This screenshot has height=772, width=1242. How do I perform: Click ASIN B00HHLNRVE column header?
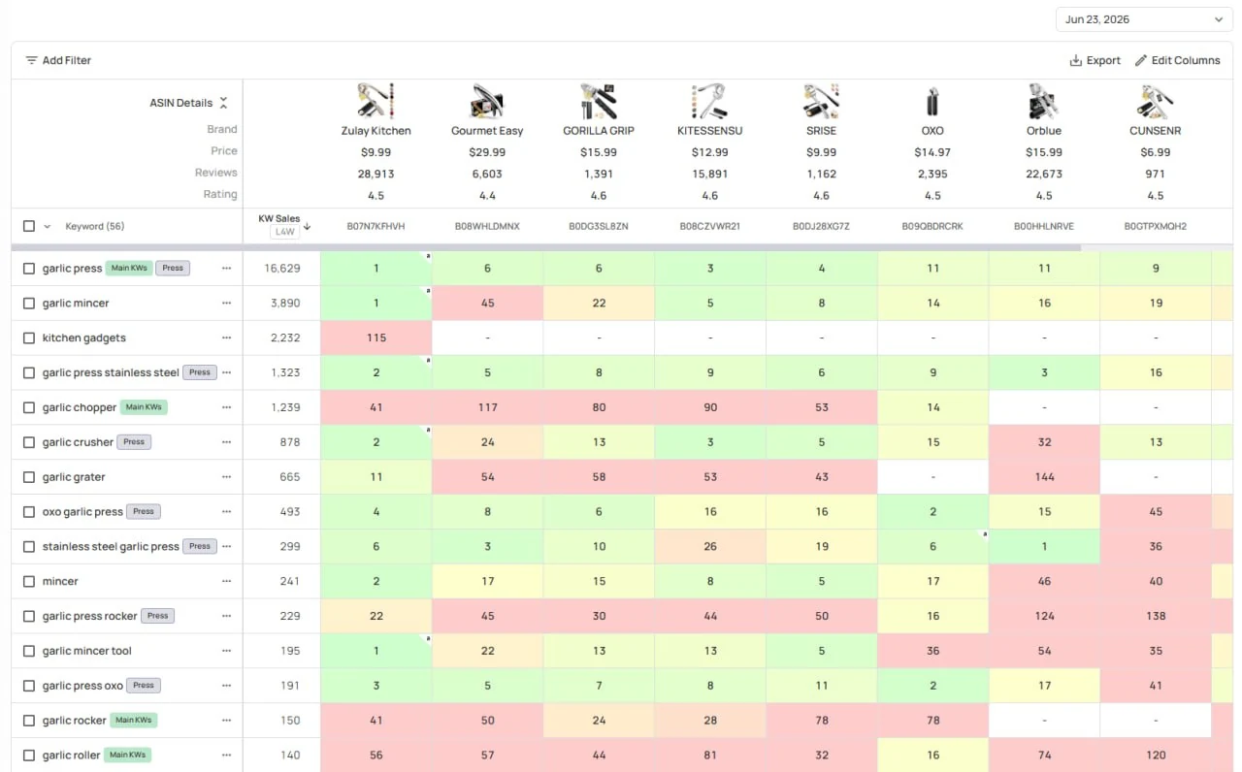point(1044,227)
